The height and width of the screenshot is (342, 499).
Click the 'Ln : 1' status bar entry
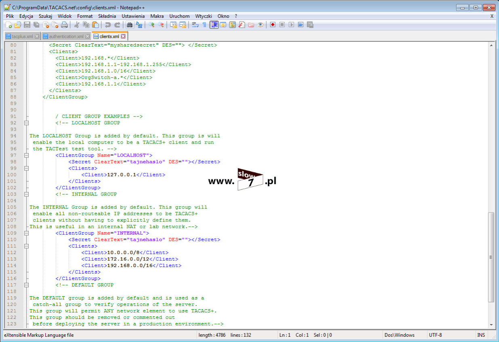[284, 335]
